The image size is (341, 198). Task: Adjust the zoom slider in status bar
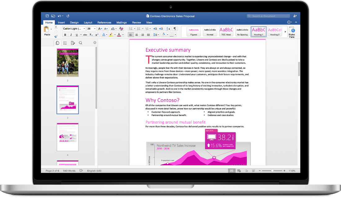point(272,170)
